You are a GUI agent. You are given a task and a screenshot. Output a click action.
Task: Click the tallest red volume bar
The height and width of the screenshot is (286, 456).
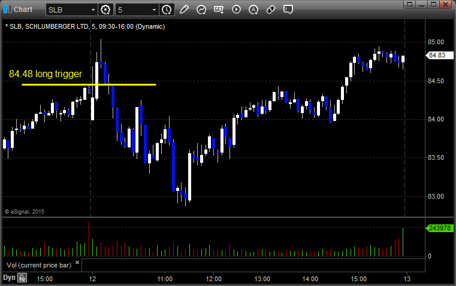point(89,239)
